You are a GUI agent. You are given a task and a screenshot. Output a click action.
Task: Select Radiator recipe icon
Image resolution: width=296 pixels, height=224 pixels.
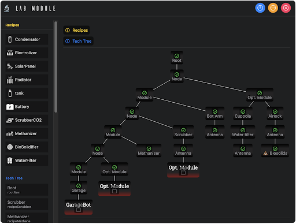pyautogui.click(x=10, y=80)
